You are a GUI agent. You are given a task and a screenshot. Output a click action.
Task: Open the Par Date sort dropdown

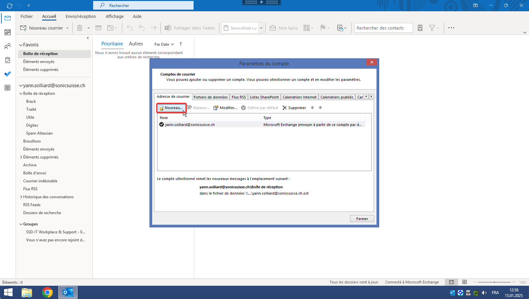pos(164,44)
